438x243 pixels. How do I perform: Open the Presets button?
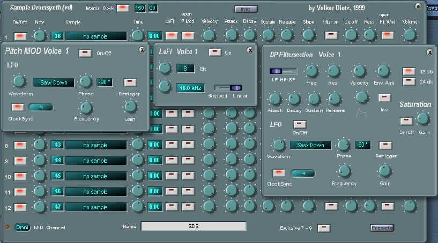point(381,227)
